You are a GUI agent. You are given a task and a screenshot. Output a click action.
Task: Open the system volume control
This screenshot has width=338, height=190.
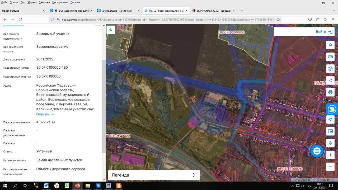point(303,186)
